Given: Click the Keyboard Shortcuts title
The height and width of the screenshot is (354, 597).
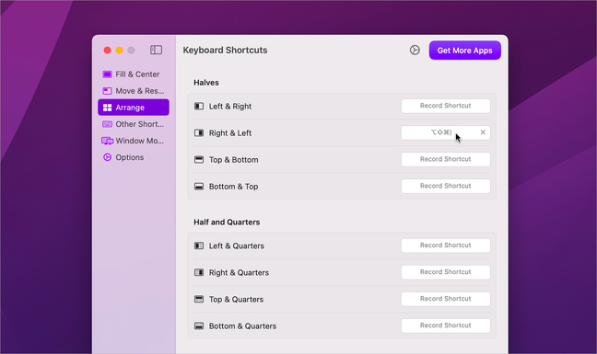Looking at the screenshot, I should 225,51.
